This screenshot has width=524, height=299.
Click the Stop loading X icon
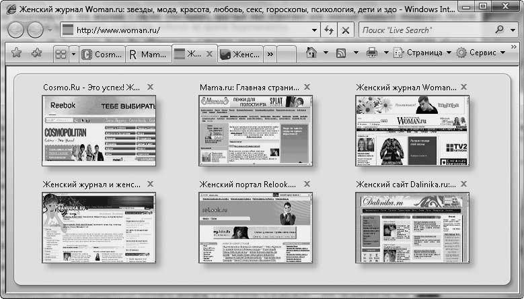[x=346, y=30]
